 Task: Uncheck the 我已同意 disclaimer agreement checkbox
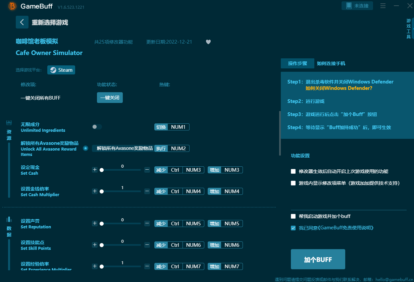click(293, 228)
